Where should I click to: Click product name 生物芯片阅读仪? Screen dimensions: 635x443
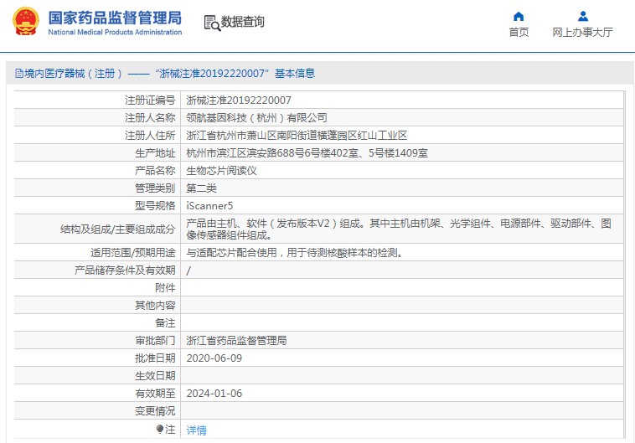click(221, 171)
